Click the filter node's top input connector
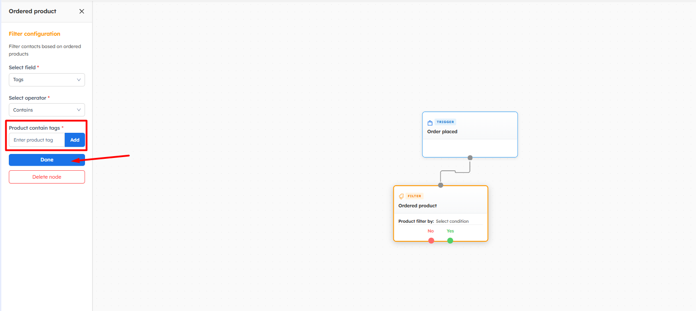 [x=441, y=185]
